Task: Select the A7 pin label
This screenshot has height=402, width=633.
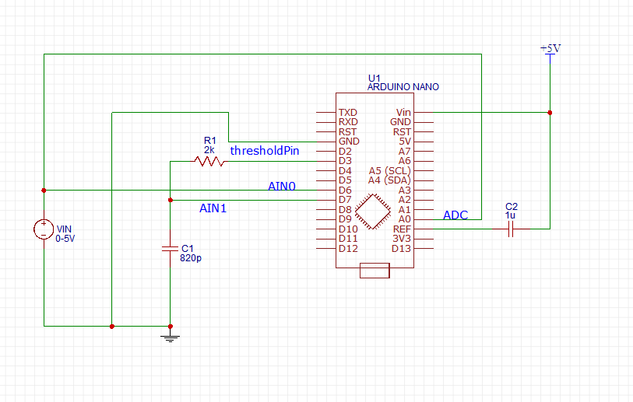Action: click(x=405, y=151)
